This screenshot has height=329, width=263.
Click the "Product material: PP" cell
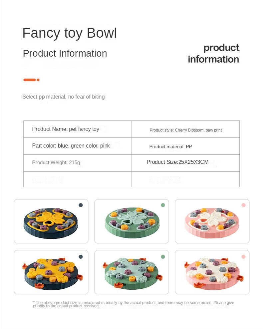(x=170, y=147)
